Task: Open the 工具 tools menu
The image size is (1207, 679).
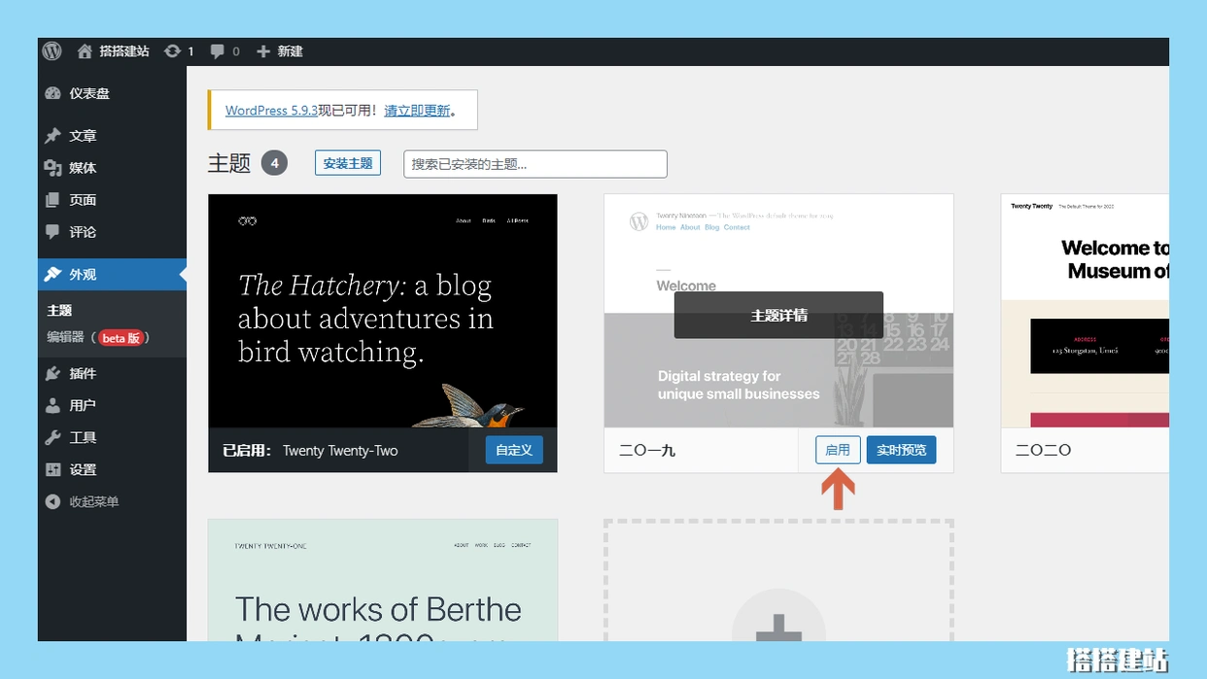Action: click(83, 437)
